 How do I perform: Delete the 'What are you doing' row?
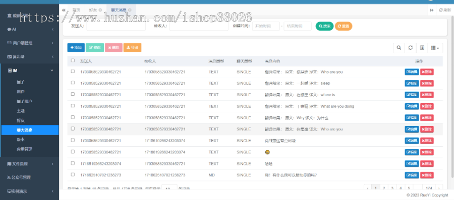(x=427, y=106)
